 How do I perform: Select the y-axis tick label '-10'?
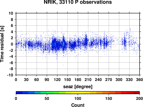[x=10, y=75]
